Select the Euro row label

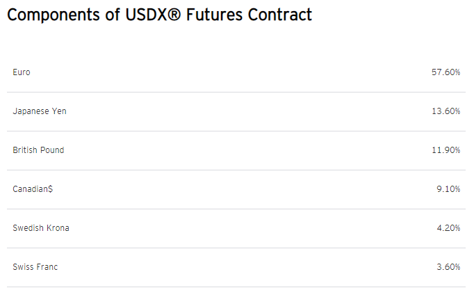pos(21,72)
